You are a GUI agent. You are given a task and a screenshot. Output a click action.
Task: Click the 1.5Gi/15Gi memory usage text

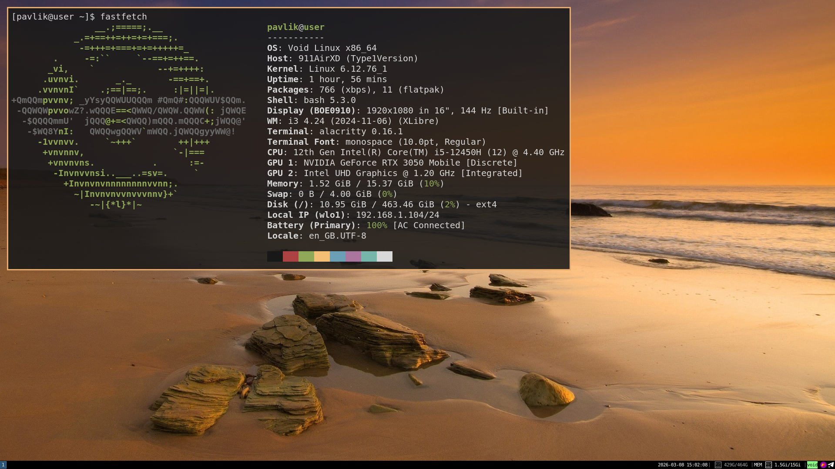tap(787, 465)
